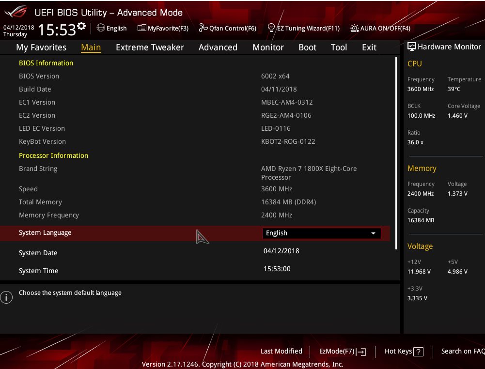485x369 pixels.
Task: Click memory voltage 1.373 V reading
Action: coord(457,194)
